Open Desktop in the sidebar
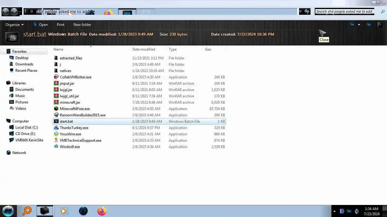387x217 pixels. coord(22,58)
